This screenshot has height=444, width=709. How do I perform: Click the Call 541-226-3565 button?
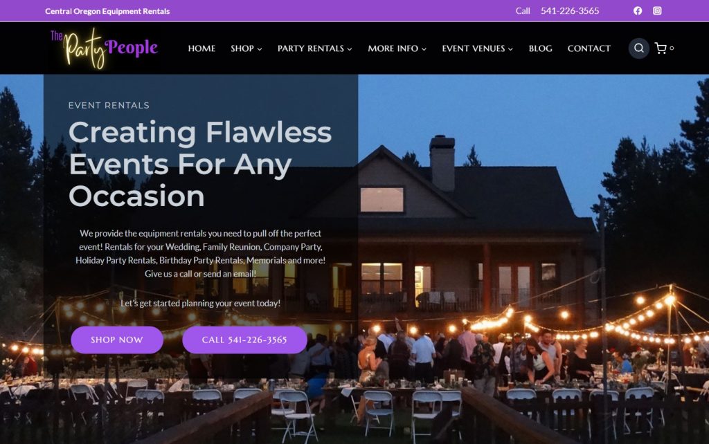pos(244,340)
